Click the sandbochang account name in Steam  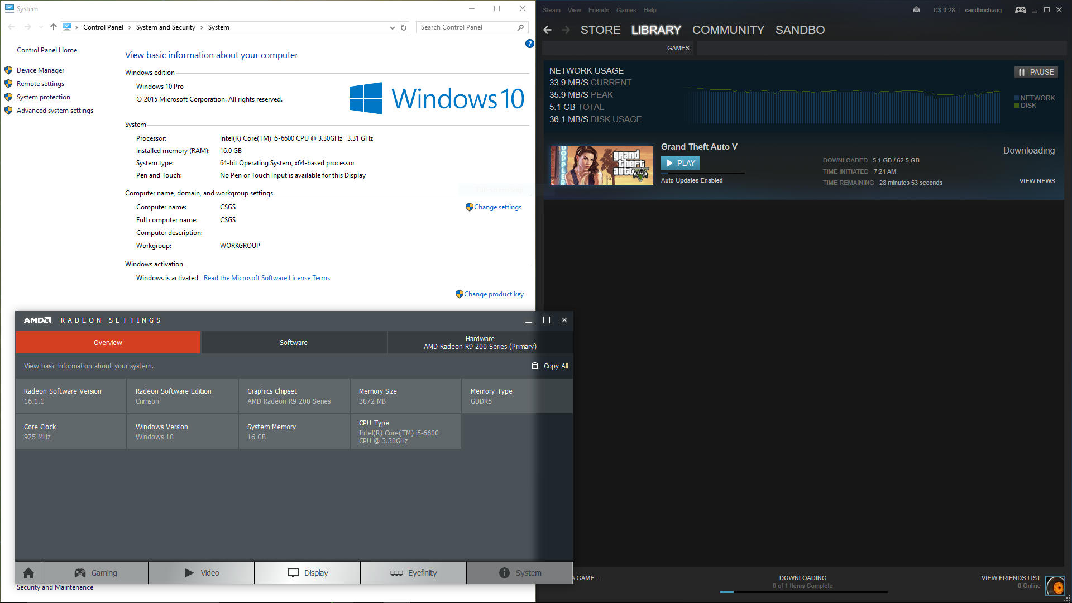(983, 10)
